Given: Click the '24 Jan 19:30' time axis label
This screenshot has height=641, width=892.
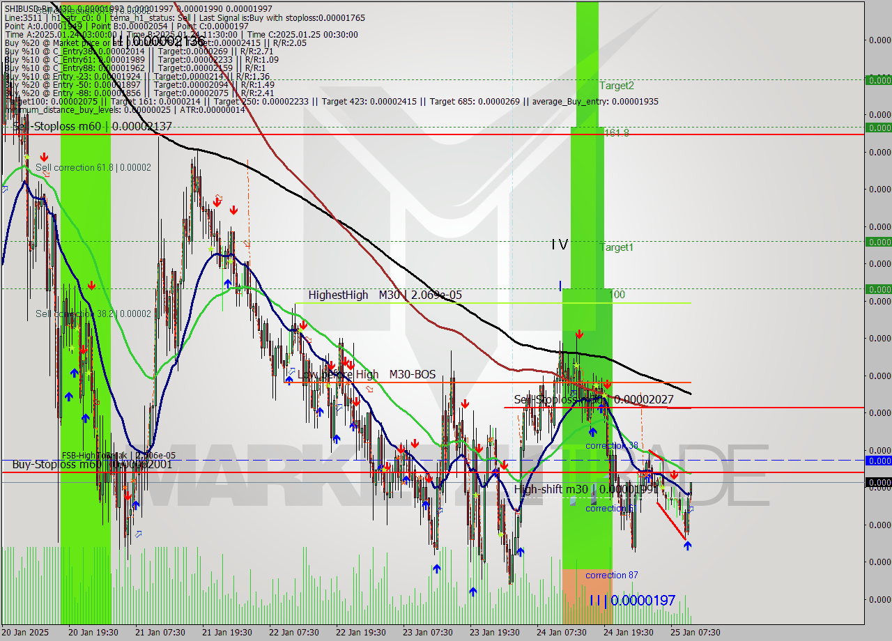Looking at the screenshot, I should click(x=629, y=632).
